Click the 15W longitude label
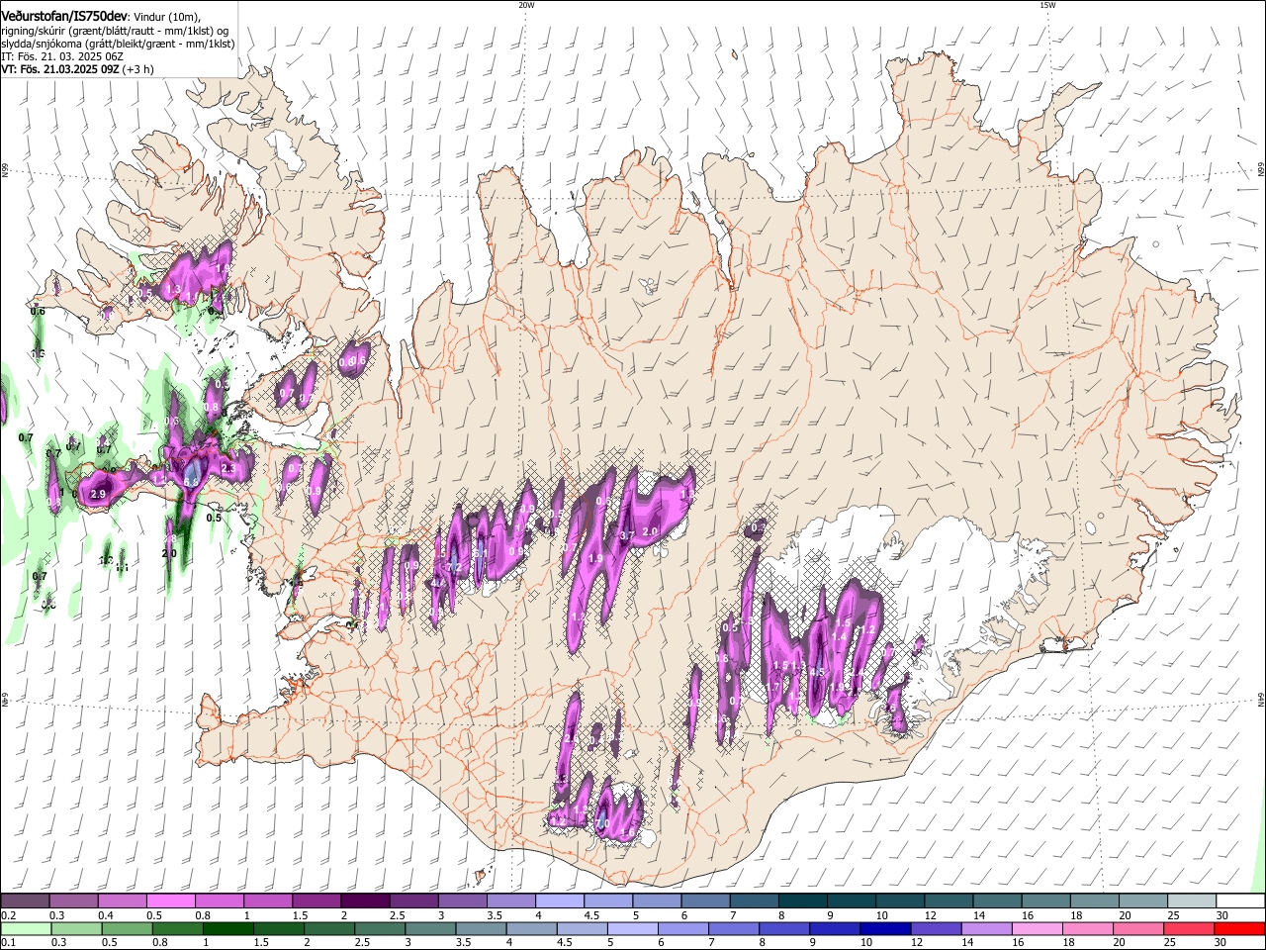Image resolution: width=1266 pixels, height=950 pixels. [1047, 5]
